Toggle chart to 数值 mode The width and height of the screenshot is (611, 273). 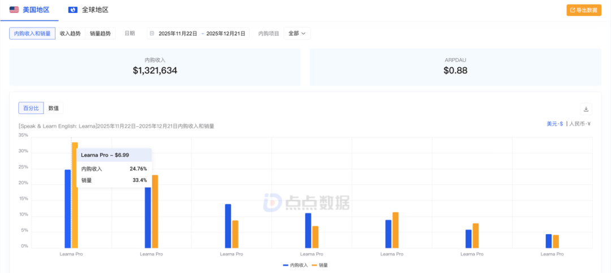53,108
